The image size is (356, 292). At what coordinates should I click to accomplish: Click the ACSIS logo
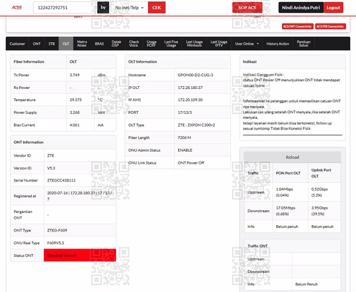(x=17, y=8)
